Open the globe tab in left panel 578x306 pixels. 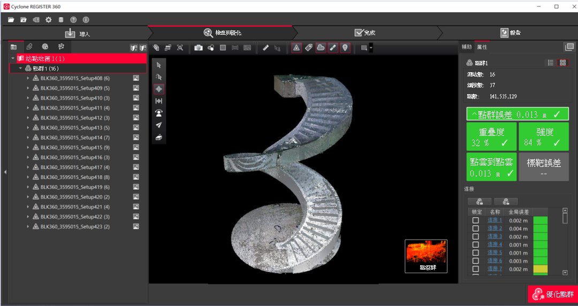click(45, 47)
